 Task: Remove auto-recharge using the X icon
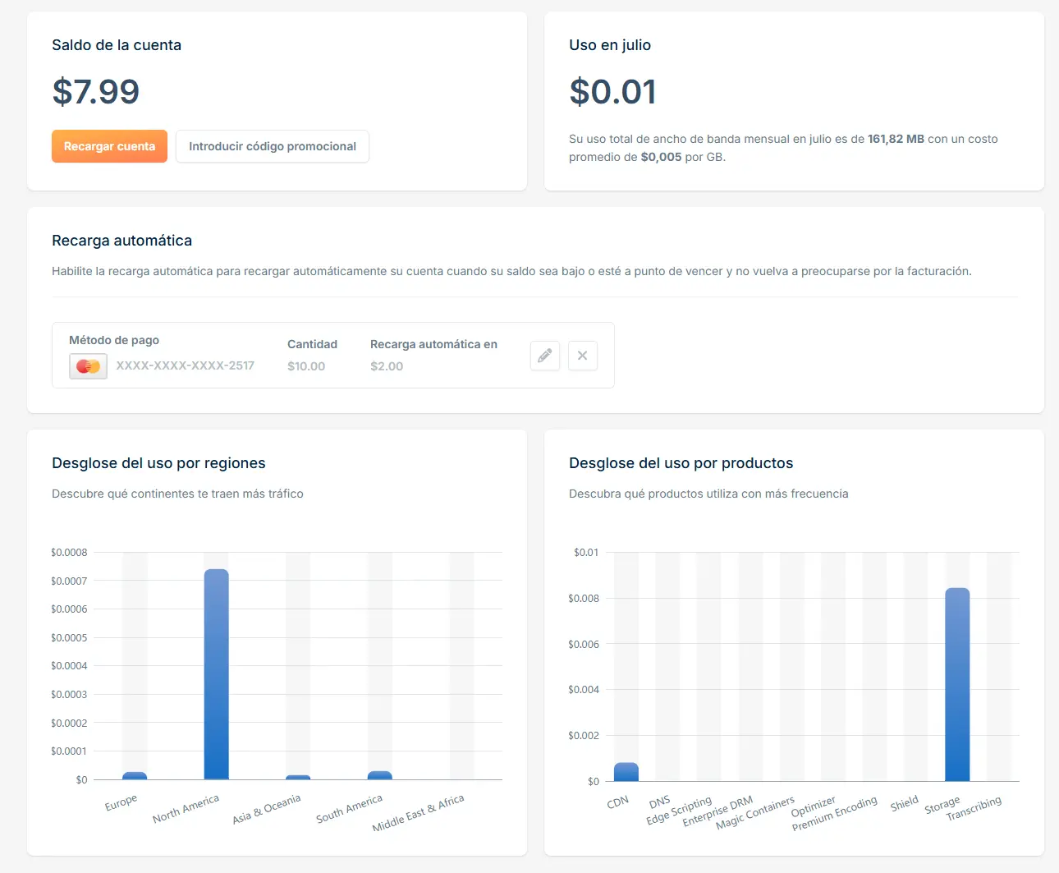(583, 356)
